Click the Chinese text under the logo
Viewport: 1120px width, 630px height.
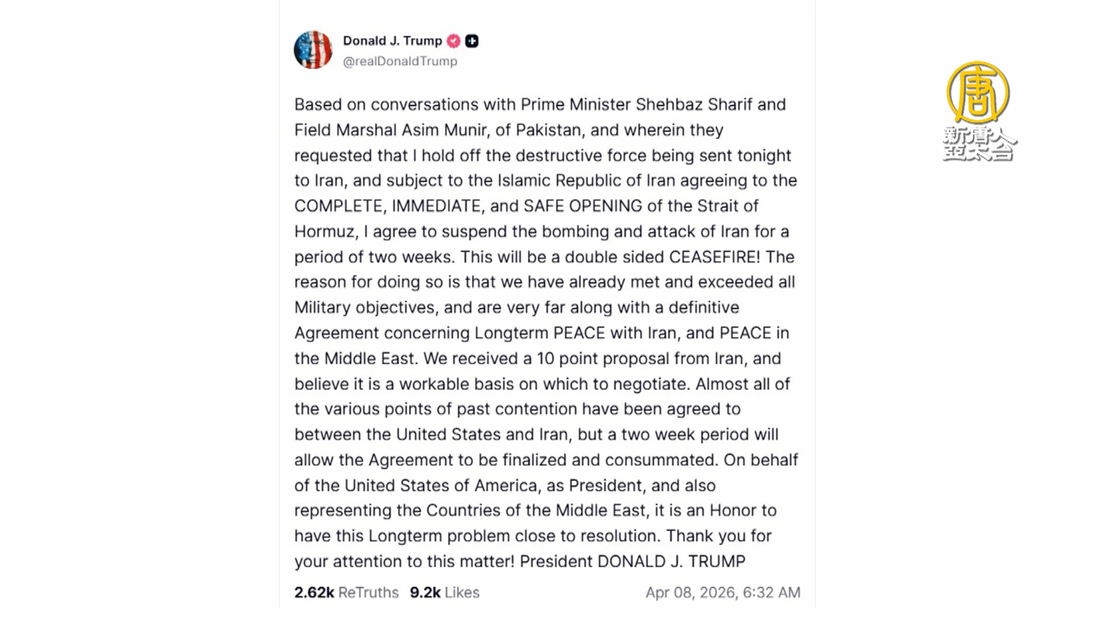(x=979, y=143)
